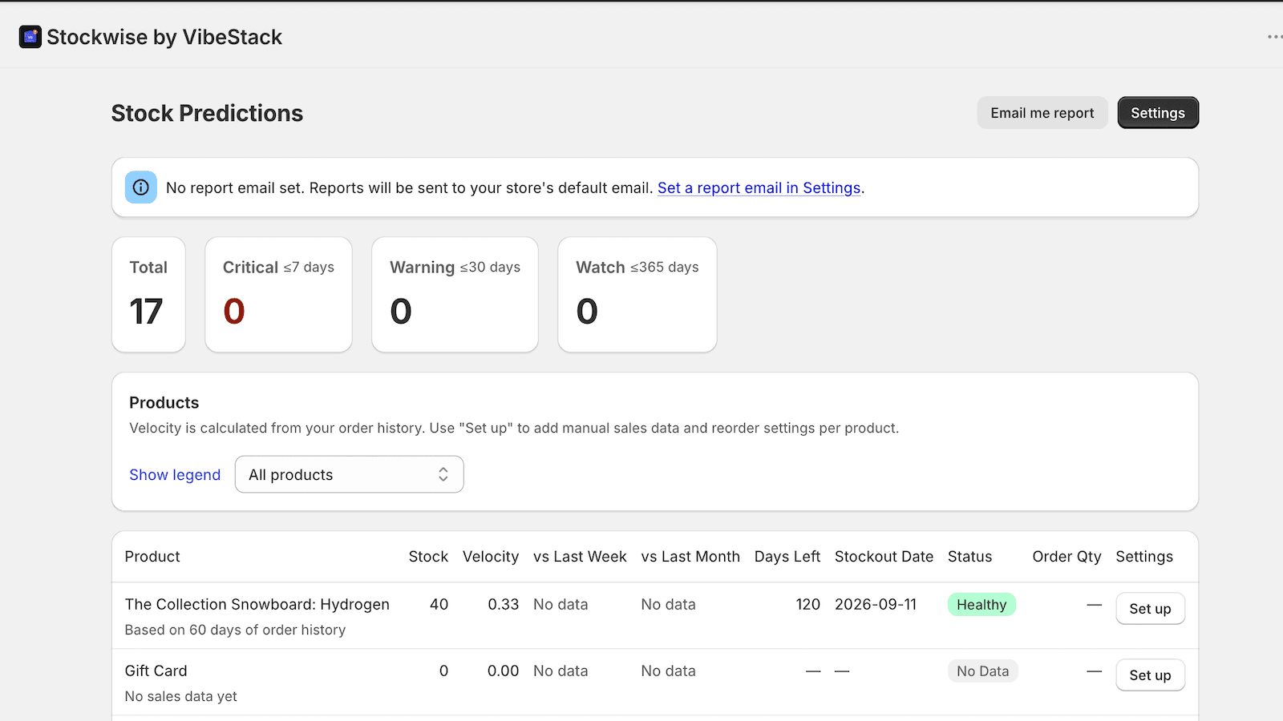Open the Settings button

(1158, 113)
